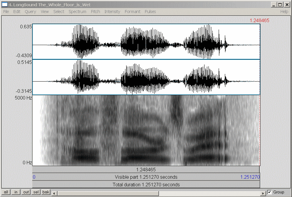Image resolution: width=292 pixels, height=197 pixels.
Task: Open the Intensity menu
Action: point(112,11)
